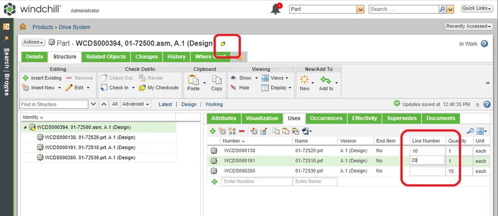Go to previous match with up chevron

click(104, 104)
